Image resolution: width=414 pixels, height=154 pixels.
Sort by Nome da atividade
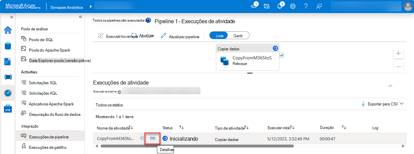click(114, 128)
